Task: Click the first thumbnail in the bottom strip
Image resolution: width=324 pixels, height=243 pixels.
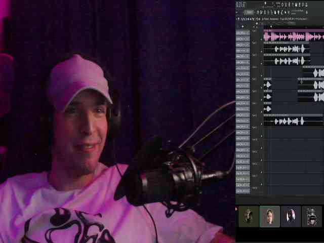Action: click(x=249, y=216)
